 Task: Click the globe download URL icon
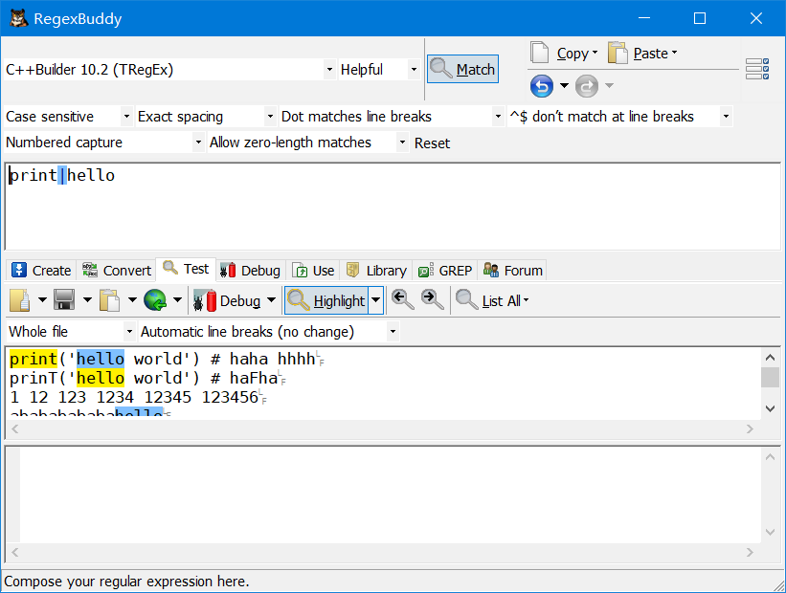(155, 300)
